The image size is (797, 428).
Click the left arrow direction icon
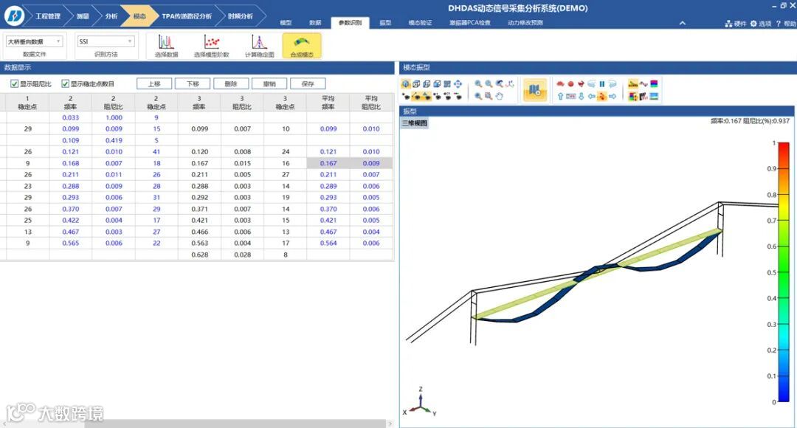(592, 96)
